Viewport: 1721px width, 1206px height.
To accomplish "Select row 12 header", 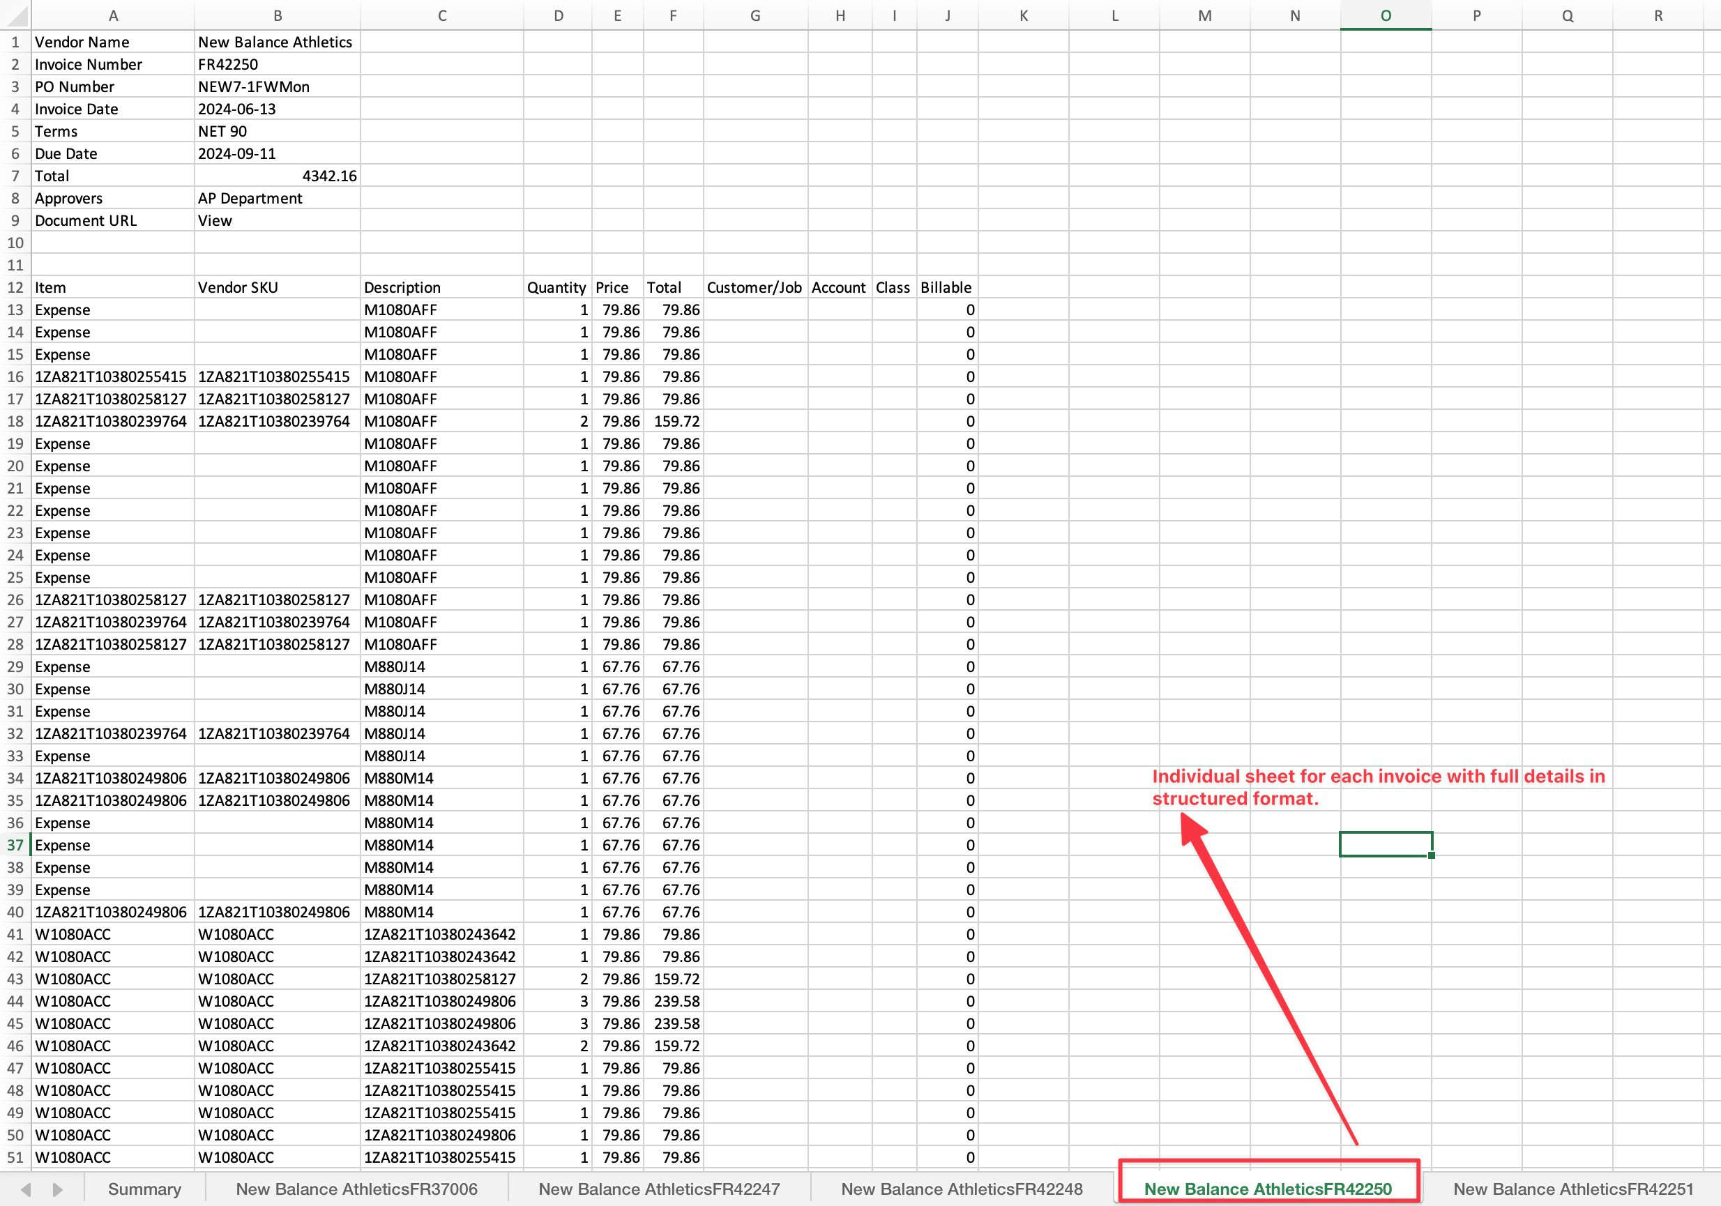I will (15, 288).
